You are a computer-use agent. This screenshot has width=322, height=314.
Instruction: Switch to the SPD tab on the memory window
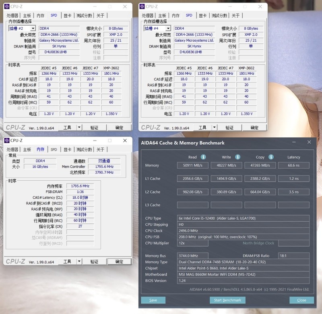(54, 149)
